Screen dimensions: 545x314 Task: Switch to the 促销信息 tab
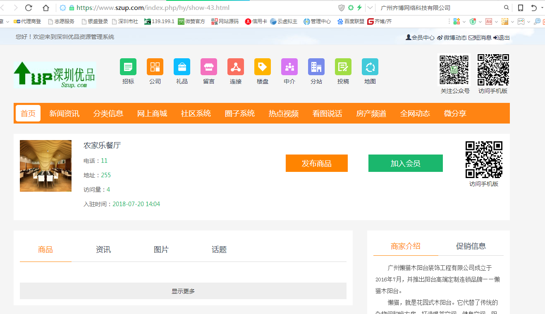pos(471,246)
